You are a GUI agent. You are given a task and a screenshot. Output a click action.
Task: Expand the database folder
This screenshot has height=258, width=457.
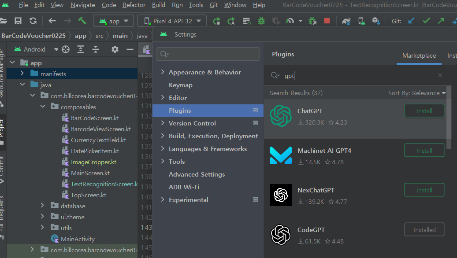pos(42,206)
